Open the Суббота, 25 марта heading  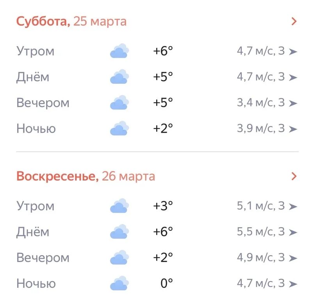(71, 21)
